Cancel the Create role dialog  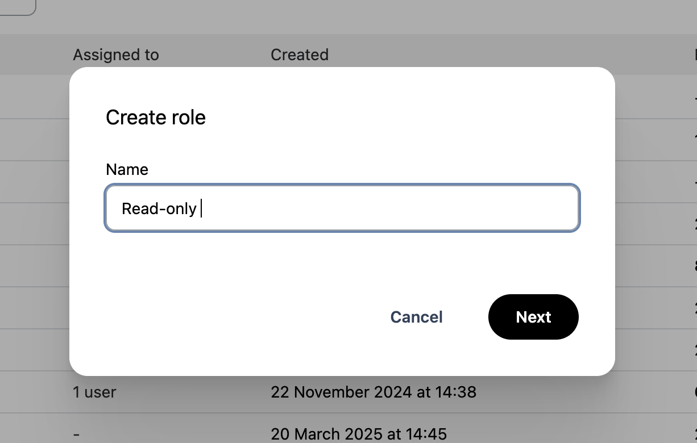tap(416, 317)
